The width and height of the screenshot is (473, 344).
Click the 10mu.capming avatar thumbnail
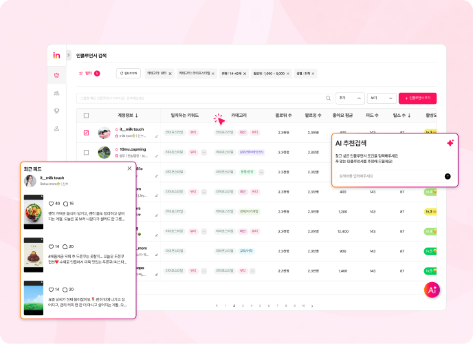click(104, 152)
